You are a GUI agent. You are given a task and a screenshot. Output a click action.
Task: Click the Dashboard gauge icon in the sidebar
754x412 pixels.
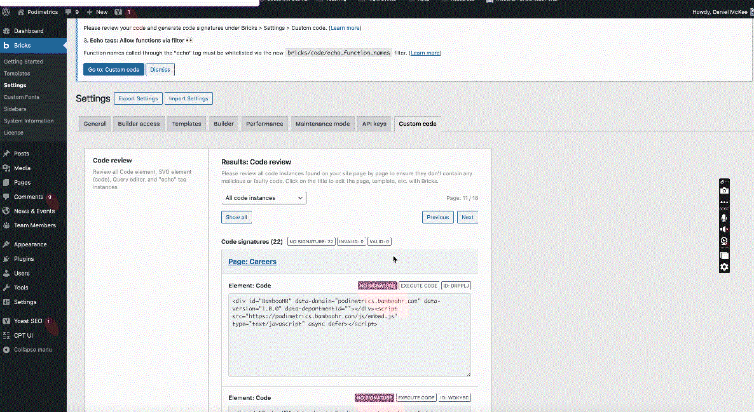pyautogui.click(x=6, y=30)
